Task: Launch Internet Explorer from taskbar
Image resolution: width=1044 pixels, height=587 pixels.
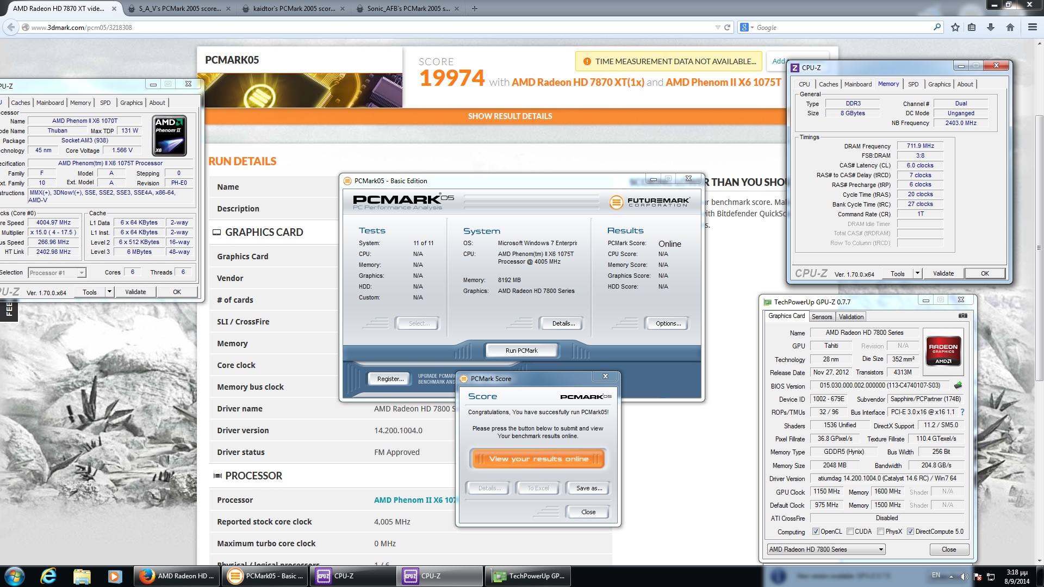Action: click(48, 576)
